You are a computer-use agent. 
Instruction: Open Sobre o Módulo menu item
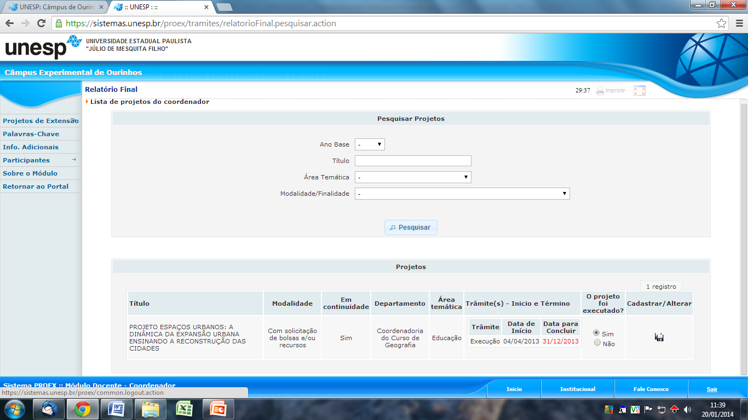click(x=41, y=173)
